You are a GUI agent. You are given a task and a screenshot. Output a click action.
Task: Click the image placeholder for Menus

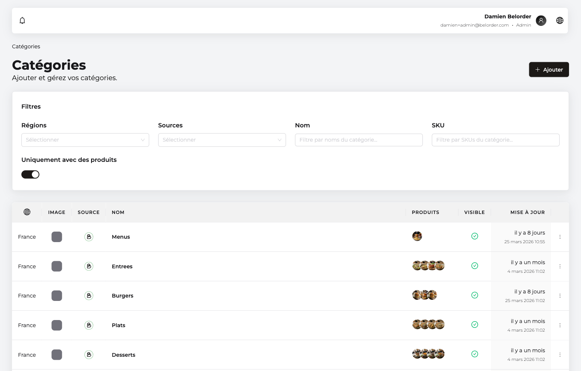point(57,237)
